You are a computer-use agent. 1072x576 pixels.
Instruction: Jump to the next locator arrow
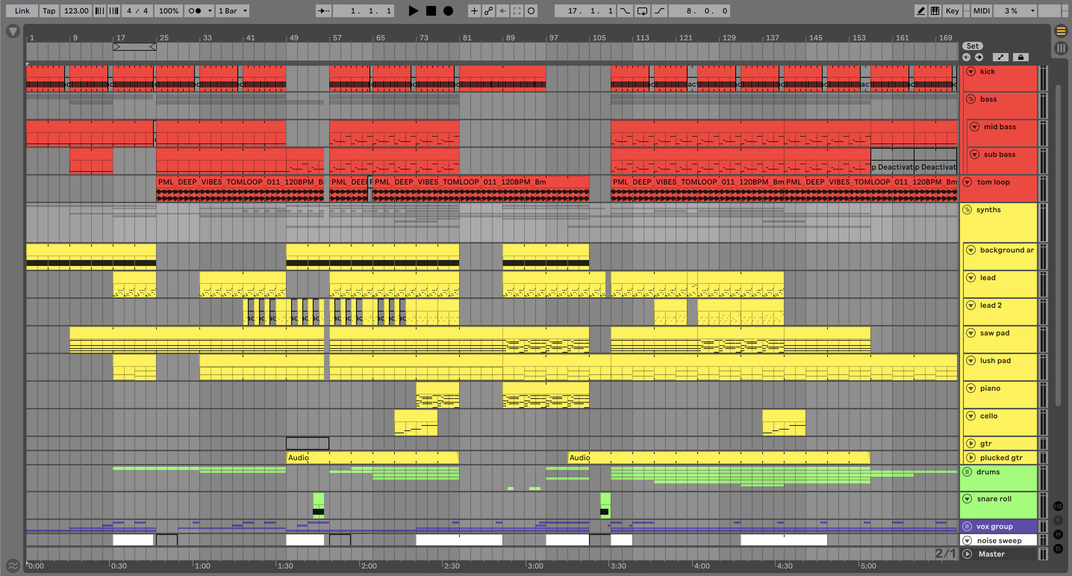(x=979, y=57)
